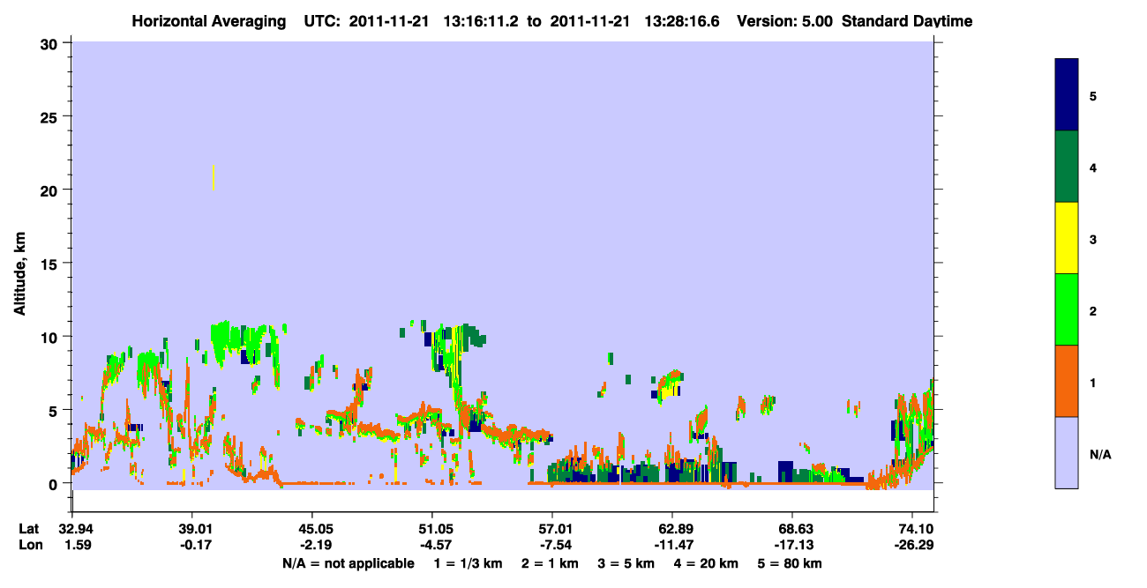Screen dimensions: 1147x588
Task: Click the dark green color bar segment labeled 4
Action: point(1067,167)
